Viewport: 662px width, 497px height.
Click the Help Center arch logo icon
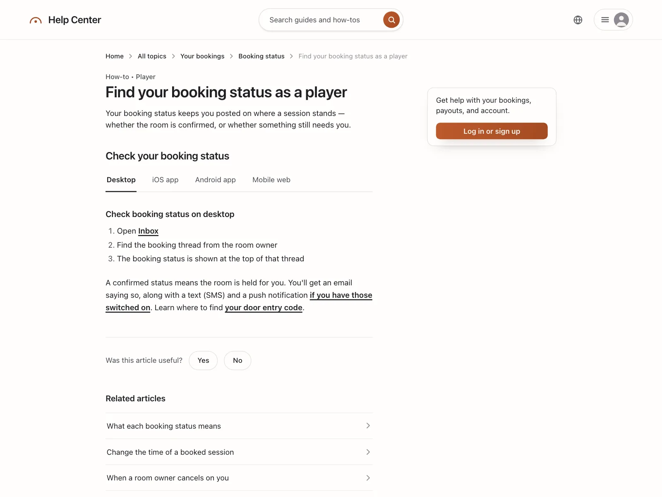[36, 20]
